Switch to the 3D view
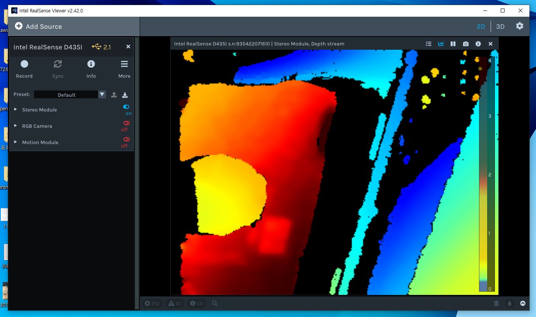 pos(500,26)
